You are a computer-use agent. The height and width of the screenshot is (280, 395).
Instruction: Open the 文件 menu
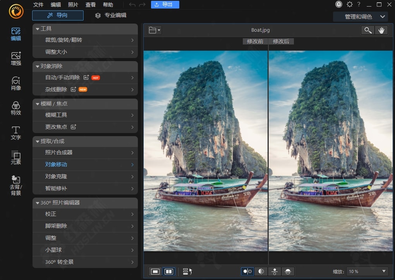(x=38, y=5)
